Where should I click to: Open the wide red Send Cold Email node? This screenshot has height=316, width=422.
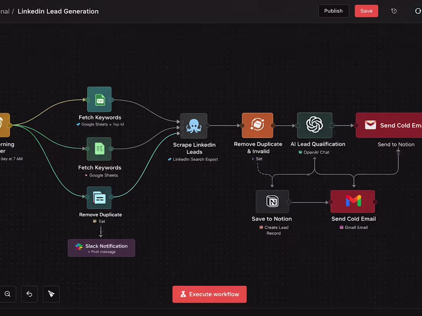point(389,125)
